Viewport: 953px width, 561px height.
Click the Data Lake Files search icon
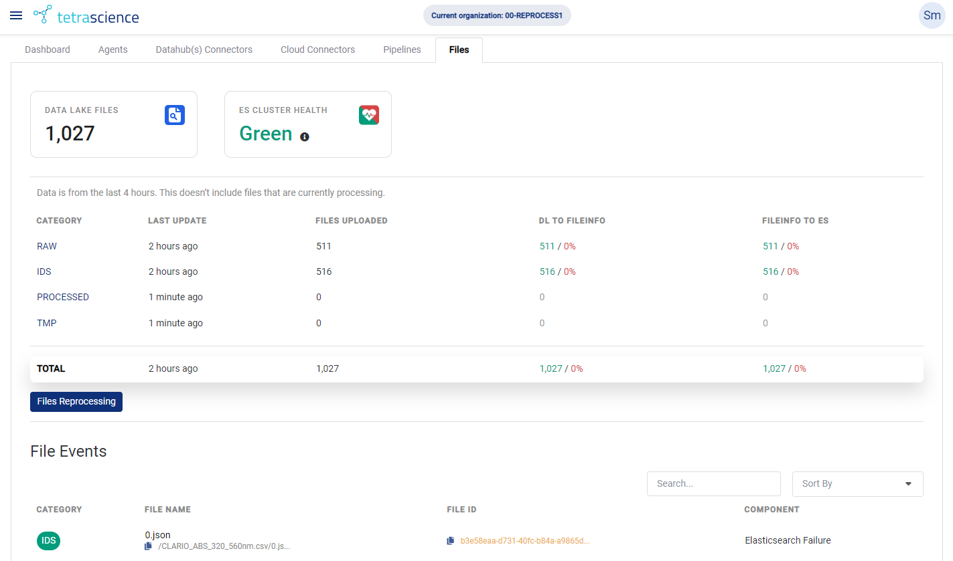175,115
